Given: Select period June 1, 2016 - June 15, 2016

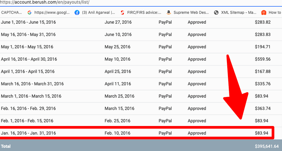Looking at the screenshot, I should [x=28, y=22].
